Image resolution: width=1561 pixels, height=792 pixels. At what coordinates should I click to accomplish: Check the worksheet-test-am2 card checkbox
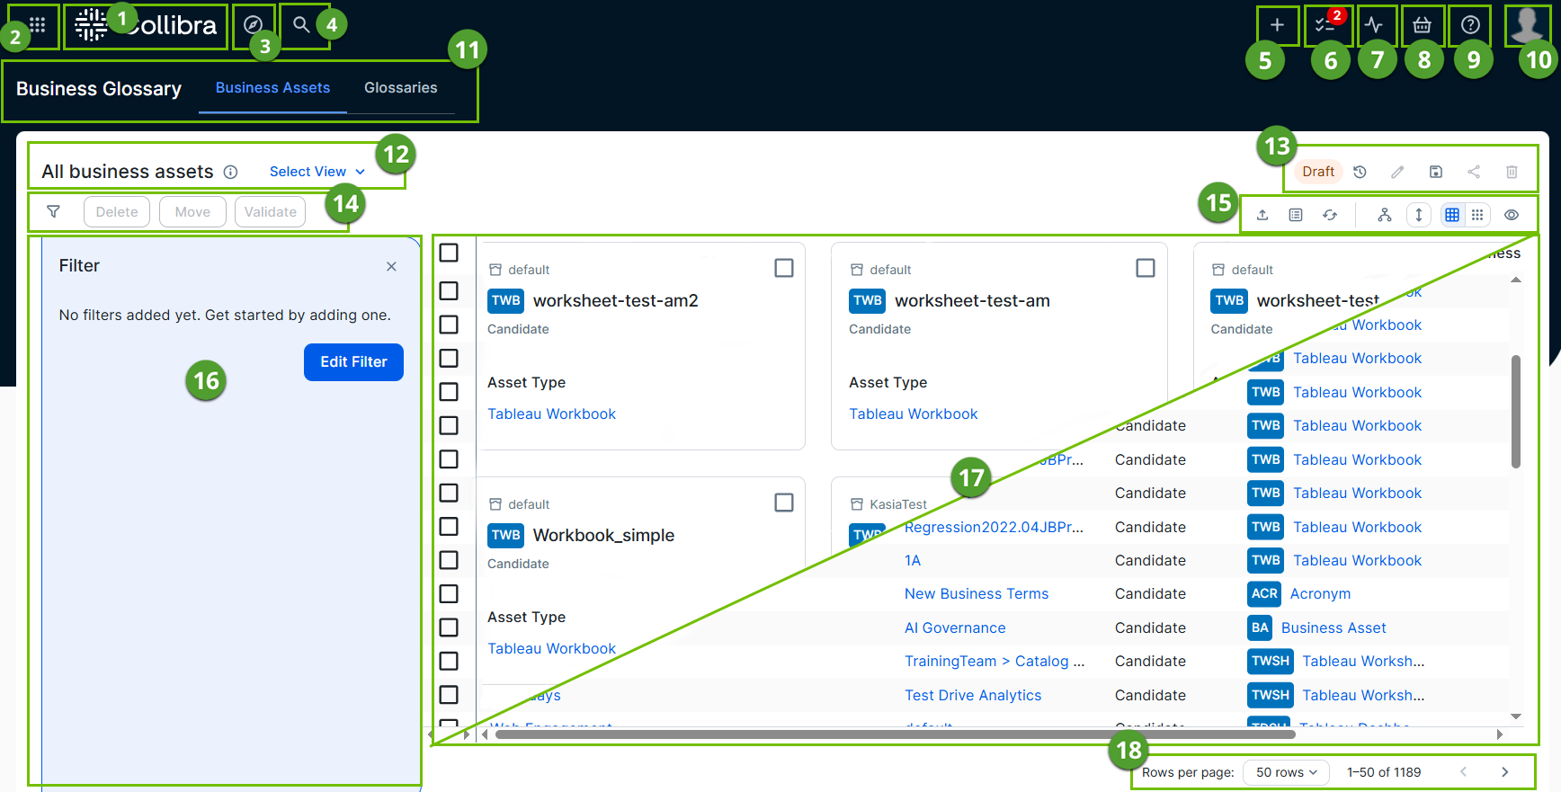pyautogui.click(x=784, y=268)
